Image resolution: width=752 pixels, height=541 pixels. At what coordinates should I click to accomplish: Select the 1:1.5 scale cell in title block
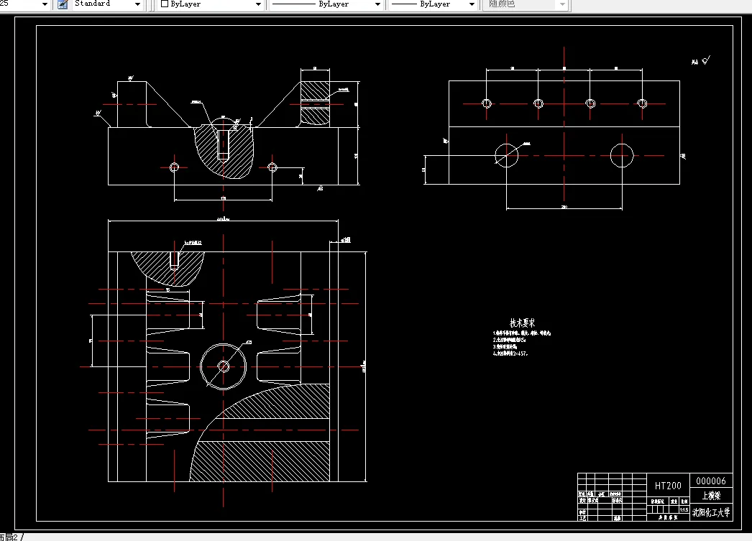tap(684, 510)
